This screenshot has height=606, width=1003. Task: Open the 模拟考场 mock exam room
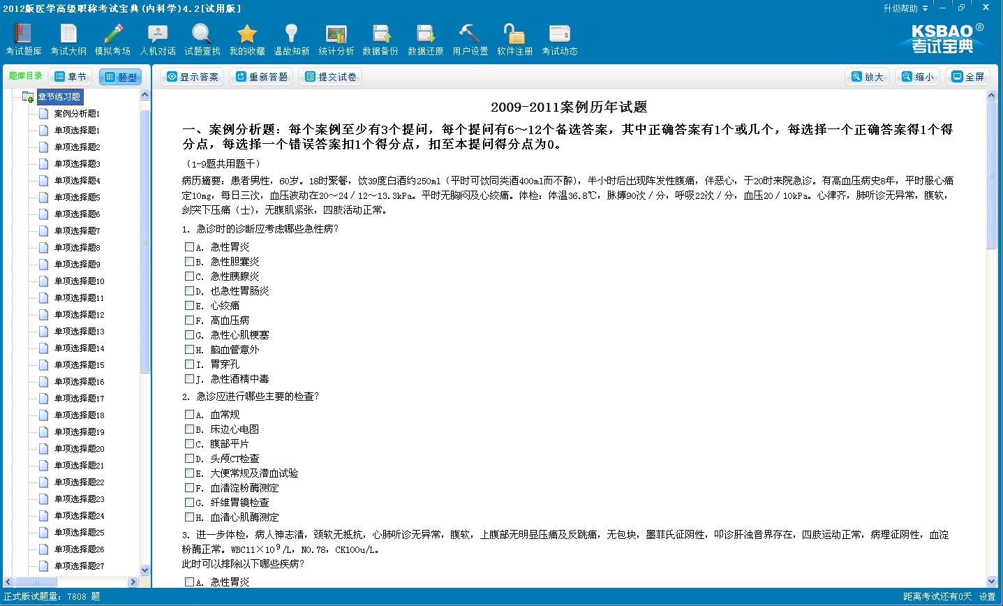point(112,38)
